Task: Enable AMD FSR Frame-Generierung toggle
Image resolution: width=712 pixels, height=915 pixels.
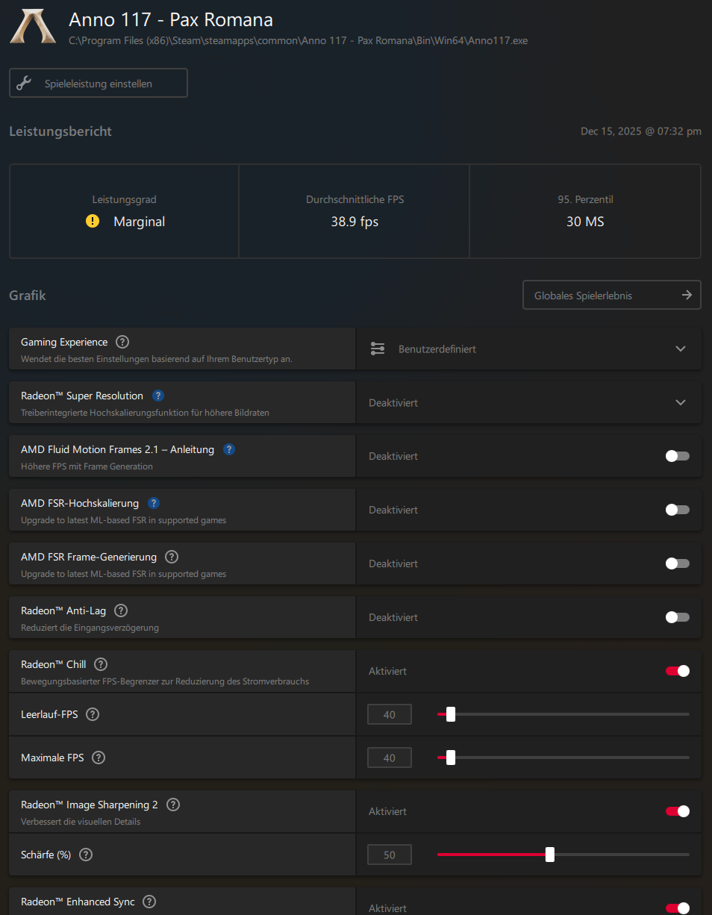Action: [678, 563]
